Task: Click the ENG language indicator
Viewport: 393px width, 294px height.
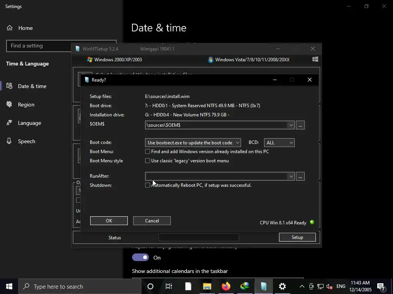Action: pyautogui.click(x=341, y=286)
